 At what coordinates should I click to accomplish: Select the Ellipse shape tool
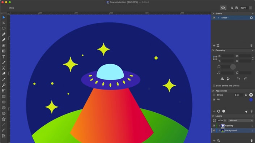[x=4, y=108]
